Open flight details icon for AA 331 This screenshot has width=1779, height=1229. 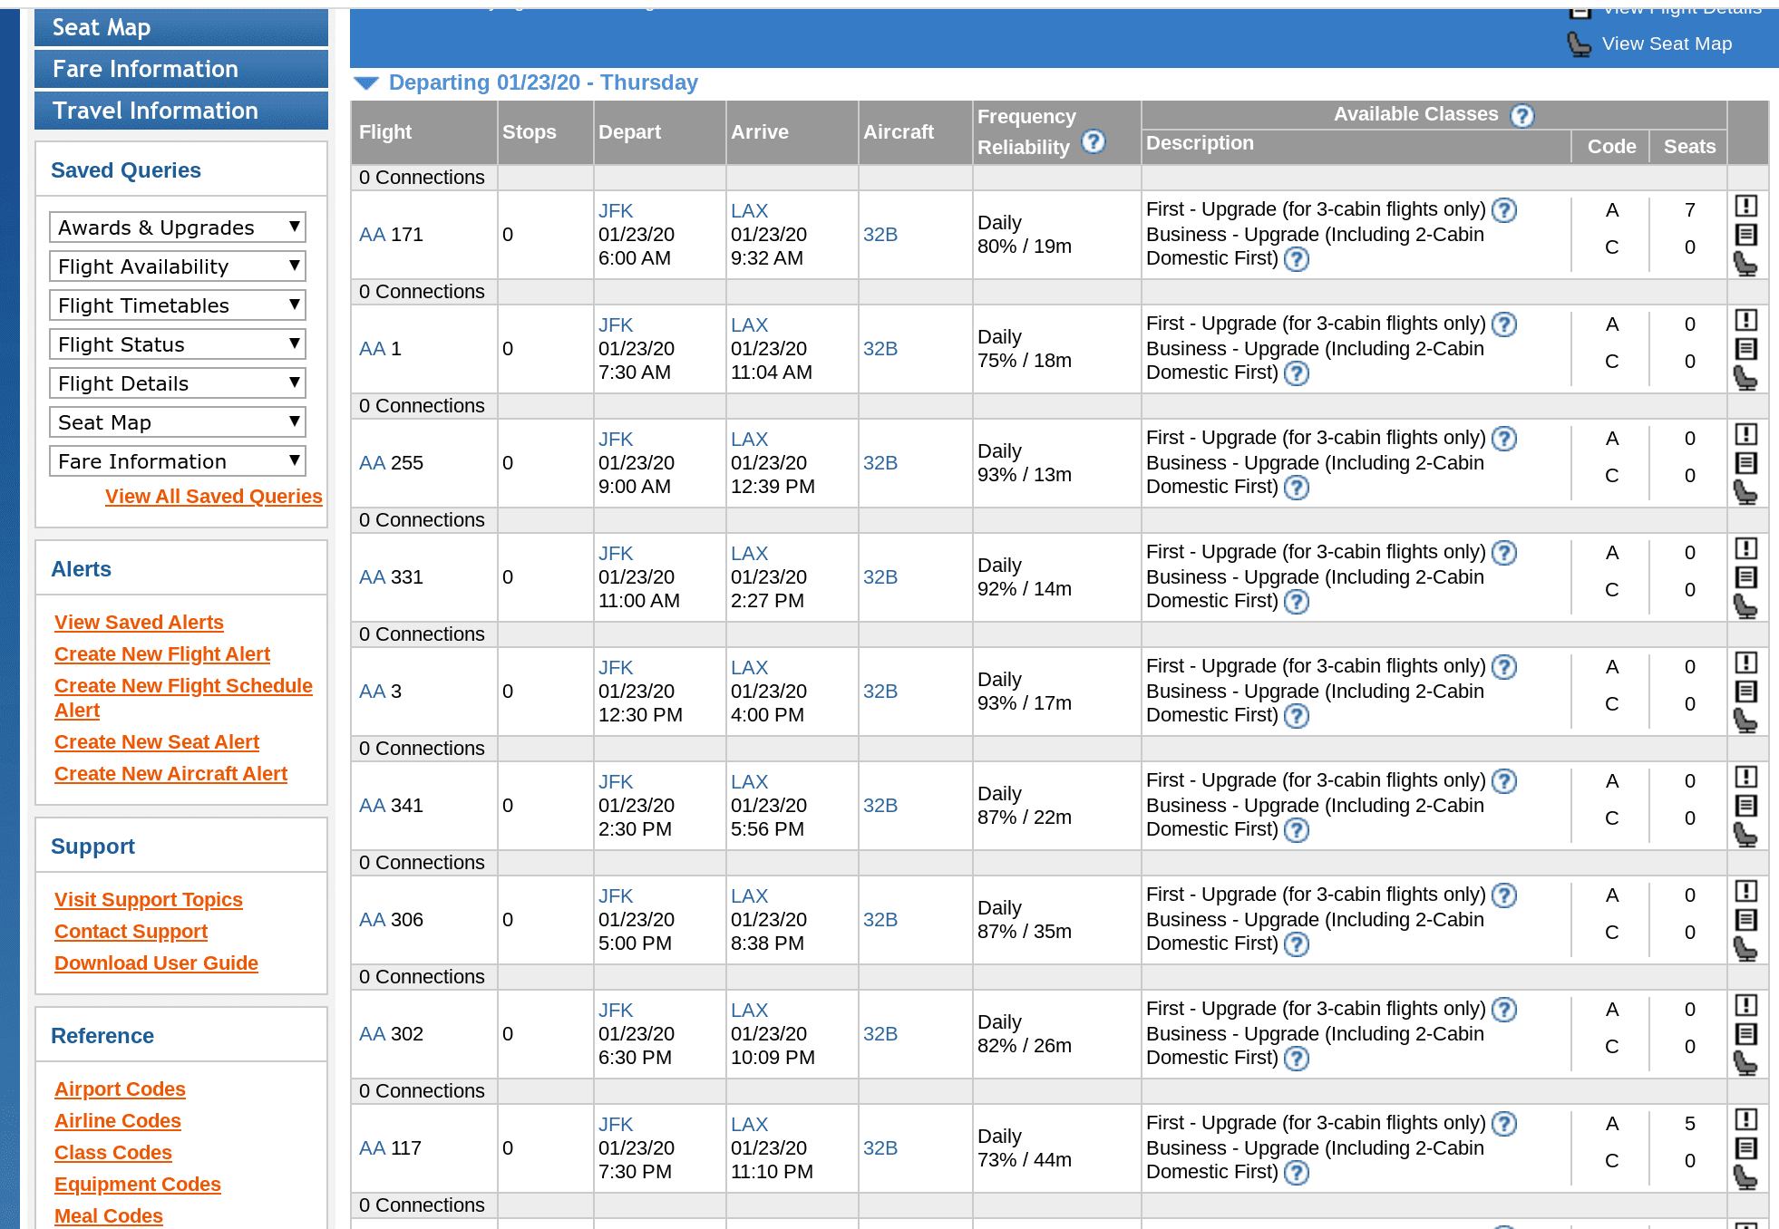pos(1745,577)
